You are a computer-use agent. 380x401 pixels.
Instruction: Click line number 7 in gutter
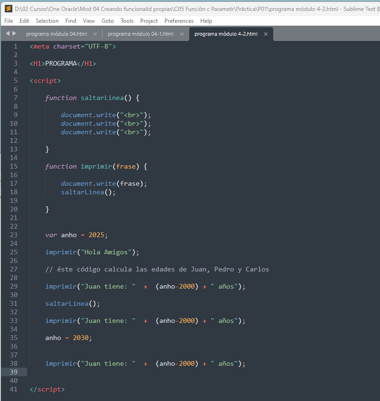click(16, 98)
